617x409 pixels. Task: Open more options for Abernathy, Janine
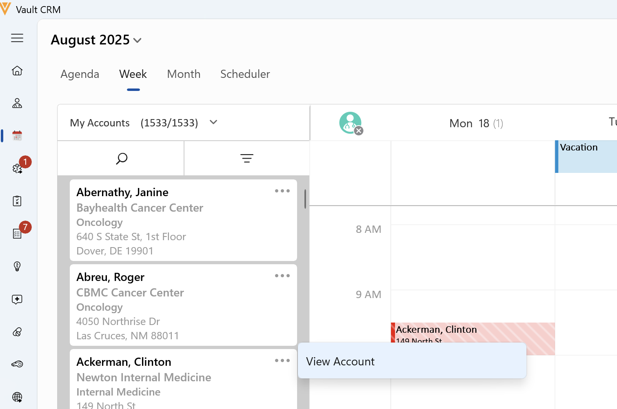click(282, 191)
